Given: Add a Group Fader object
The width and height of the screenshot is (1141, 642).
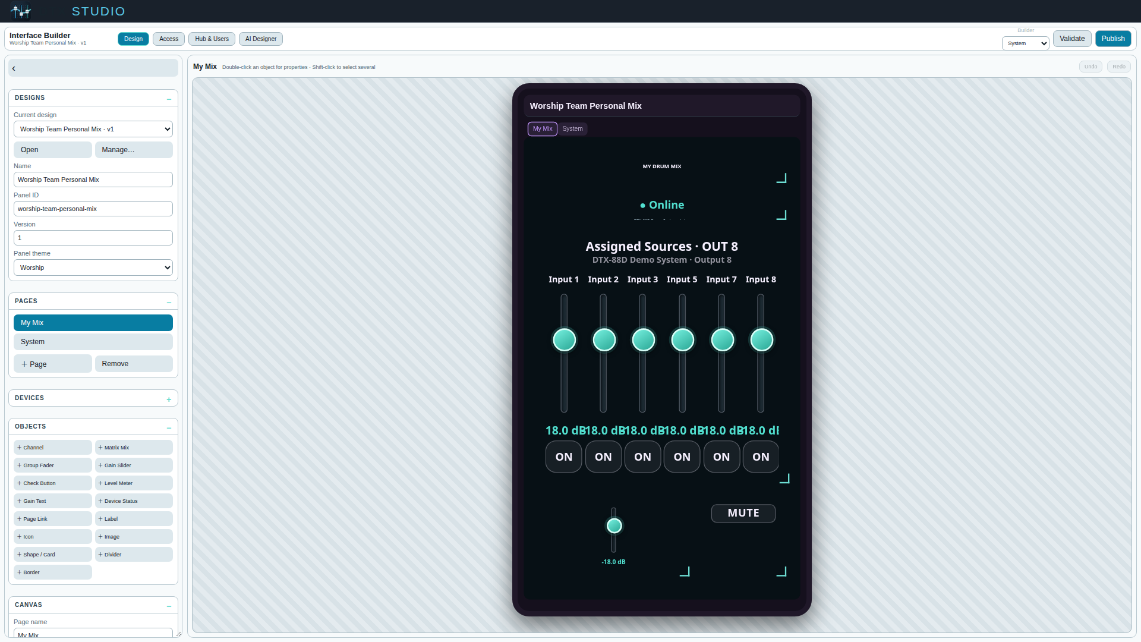Looking at the screenshot, I should tap(53, 465).
